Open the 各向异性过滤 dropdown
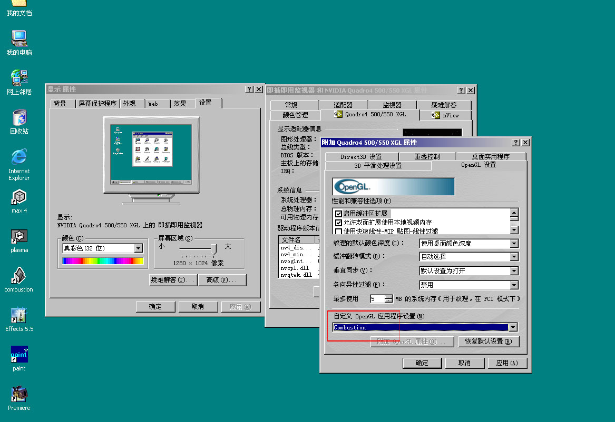This screenshot has width=615, height=422. [x=514, y=285]
